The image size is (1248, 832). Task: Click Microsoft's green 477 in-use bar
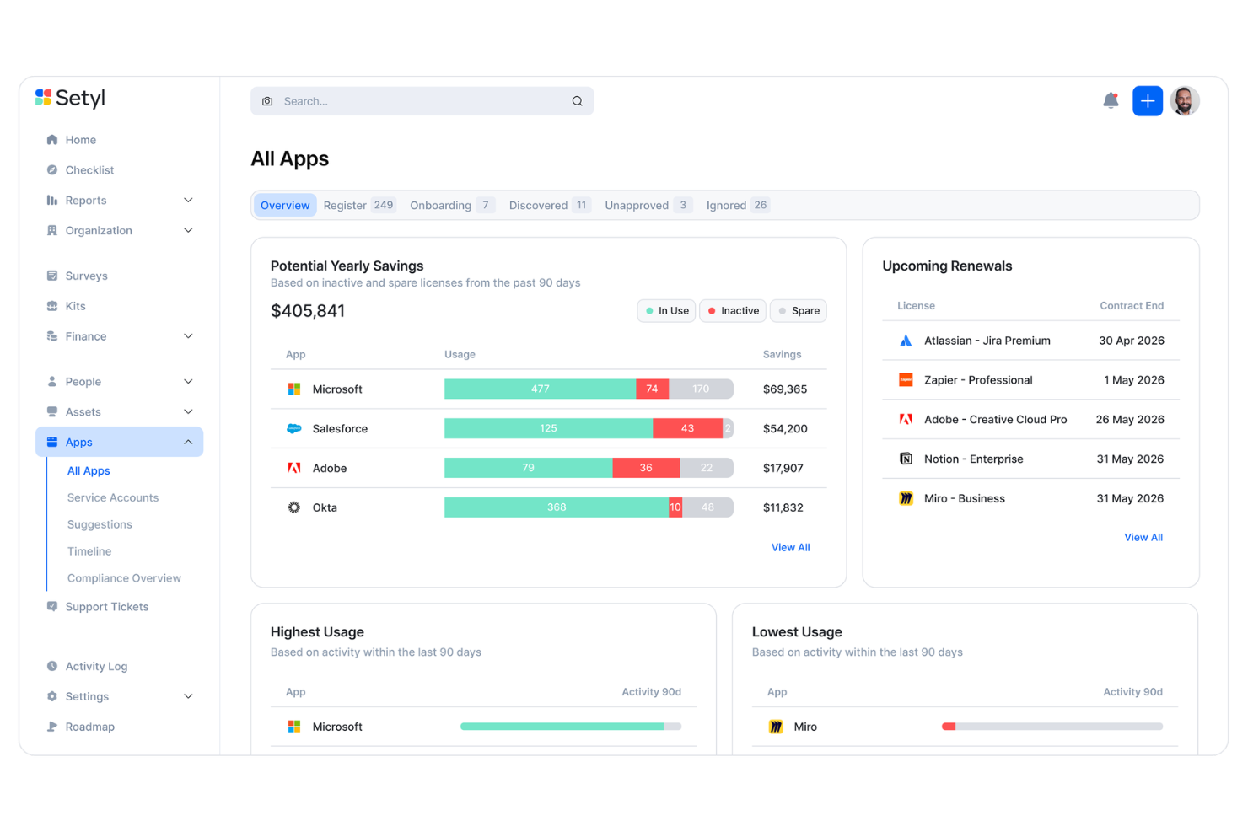(x=541, y=389)
